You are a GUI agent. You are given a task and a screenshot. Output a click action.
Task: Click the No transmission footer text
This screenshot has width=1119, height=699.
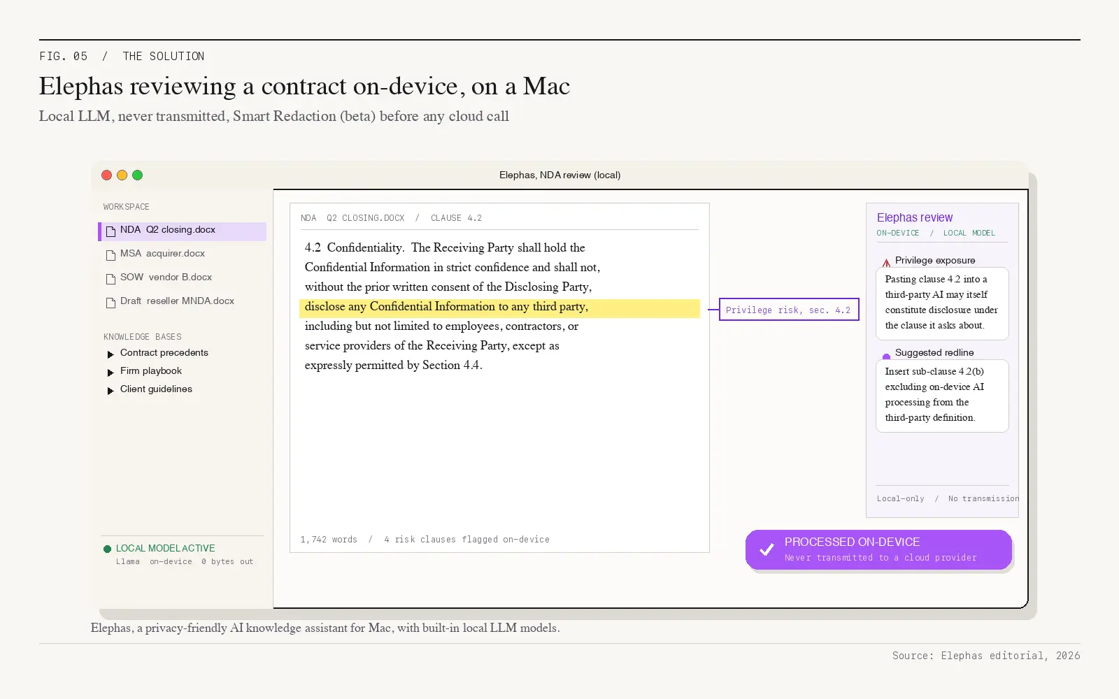tap(983, 499)
